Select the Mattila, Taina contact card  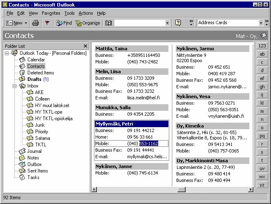131,55
